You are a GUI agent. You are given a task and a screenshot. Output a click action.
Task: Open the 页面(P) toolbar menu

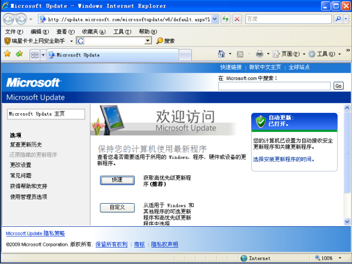click(x=289, y=54)
